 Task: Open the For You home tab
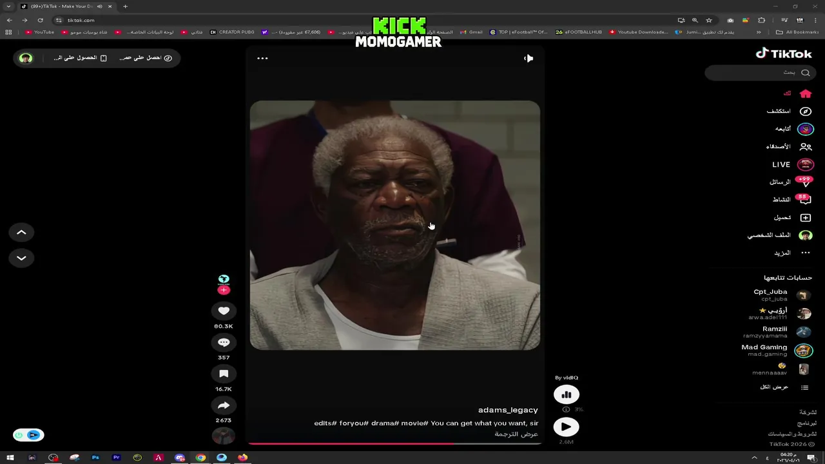click(797, 93)
